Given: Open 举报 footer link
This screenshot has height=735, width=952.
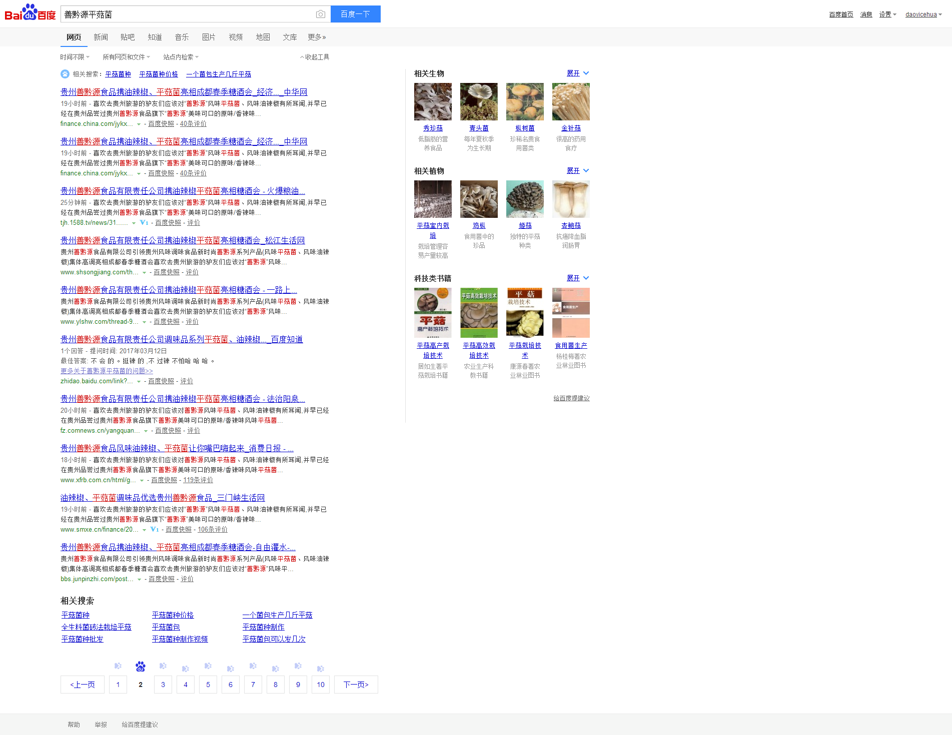Looking at the screenshot, I should 101,725.
